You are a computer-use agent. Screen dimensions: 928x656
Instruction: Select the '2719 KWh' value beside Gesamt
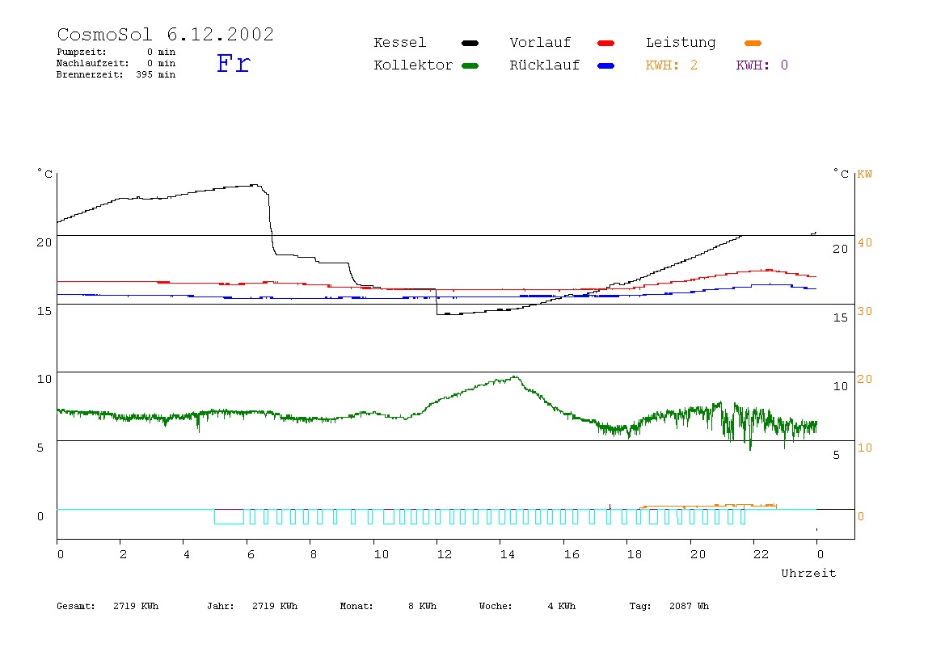coord(136,606)
